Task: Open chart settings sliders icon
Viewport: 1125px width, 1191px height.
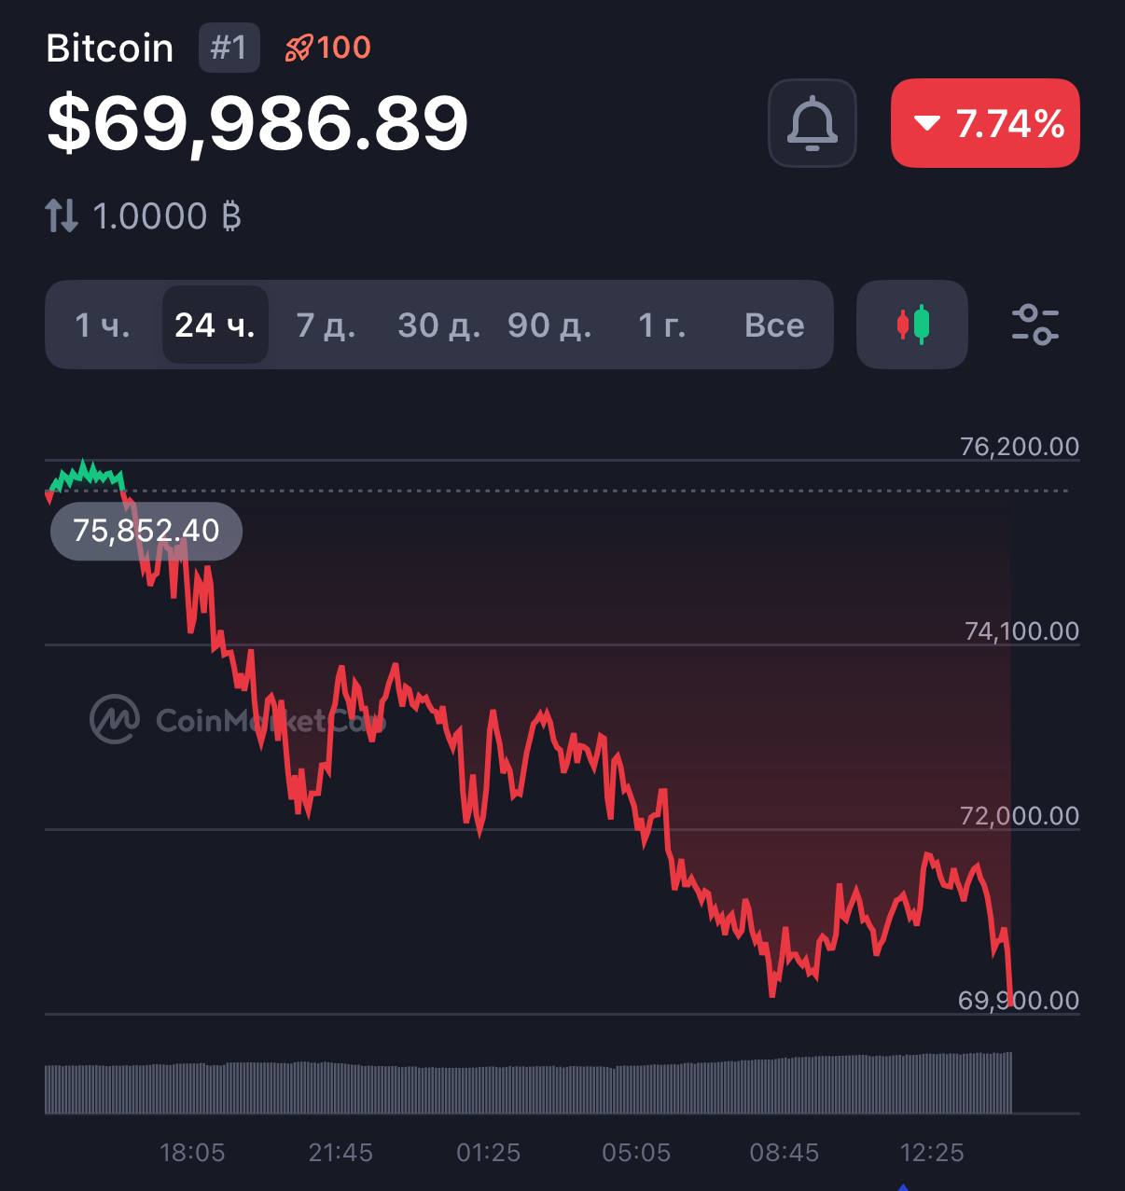Action: [x=1035, y=325]
